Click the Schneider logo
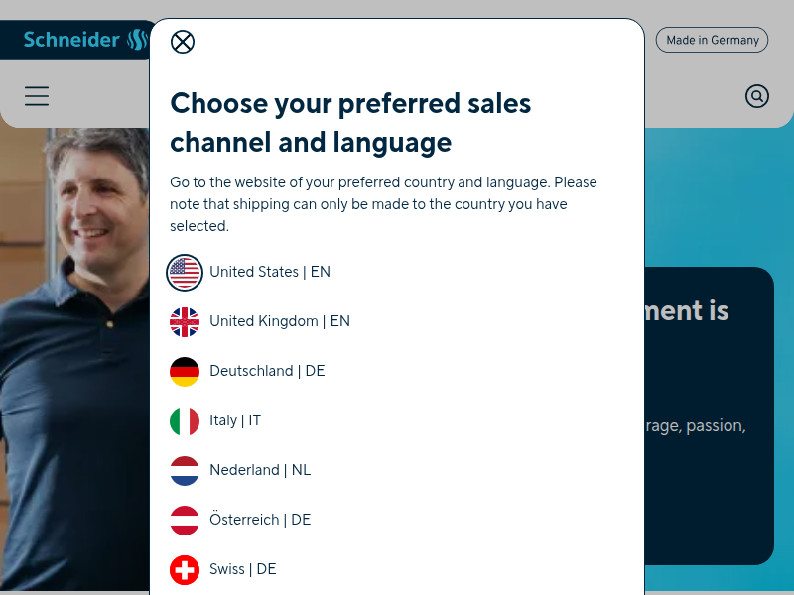Screen dimensions: 794x595 pyautogui.click(x=79, y=40)
